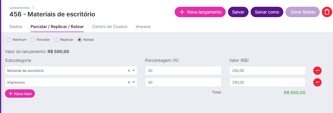Click the Novo lançamento button

pyautogui.click(x=200, y=12)
